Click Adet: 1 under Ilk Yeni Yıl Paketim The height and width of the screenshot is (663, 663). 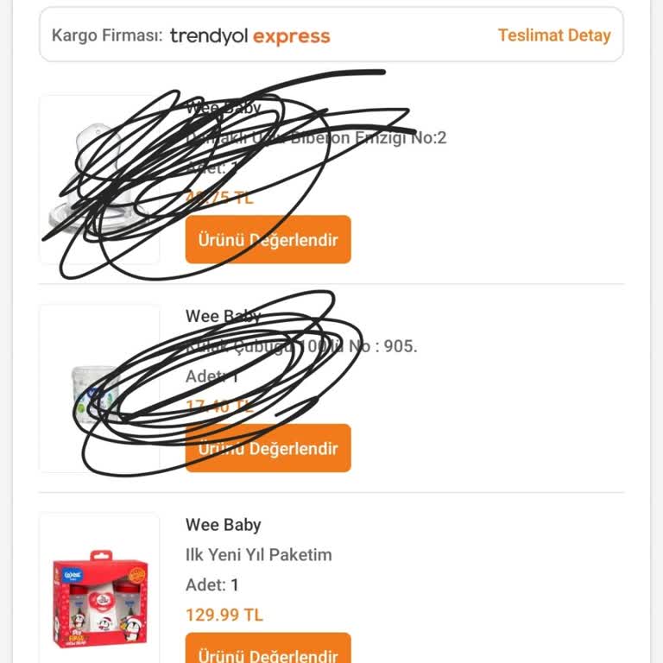pyautogui.click(x=212, y=585)
